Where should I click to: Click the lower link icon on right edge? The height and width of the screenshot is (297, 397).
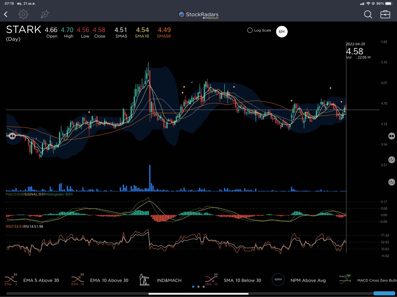(x=391, y=182)
